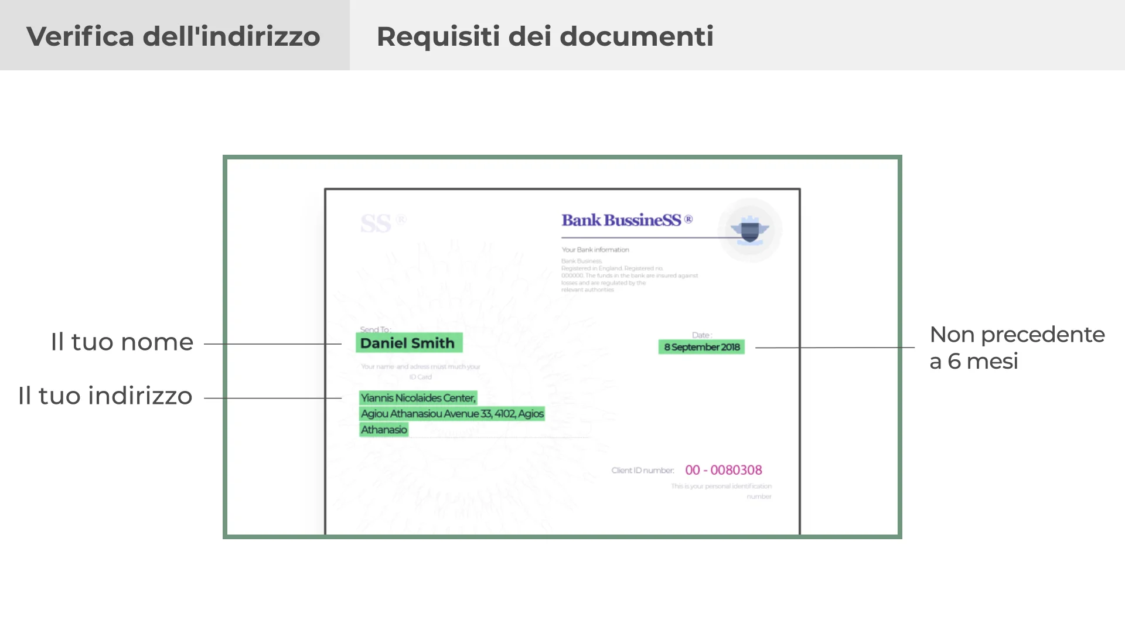Click the Il tuo nome label
Screen dimensions: 1125x633
pyautogui.click(x=122, y=342)
